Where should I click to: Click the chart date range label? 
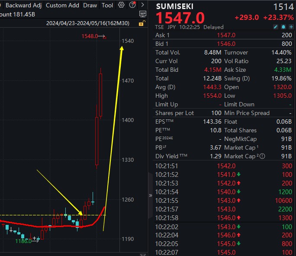pyautogui.click(x=88, y=23)
